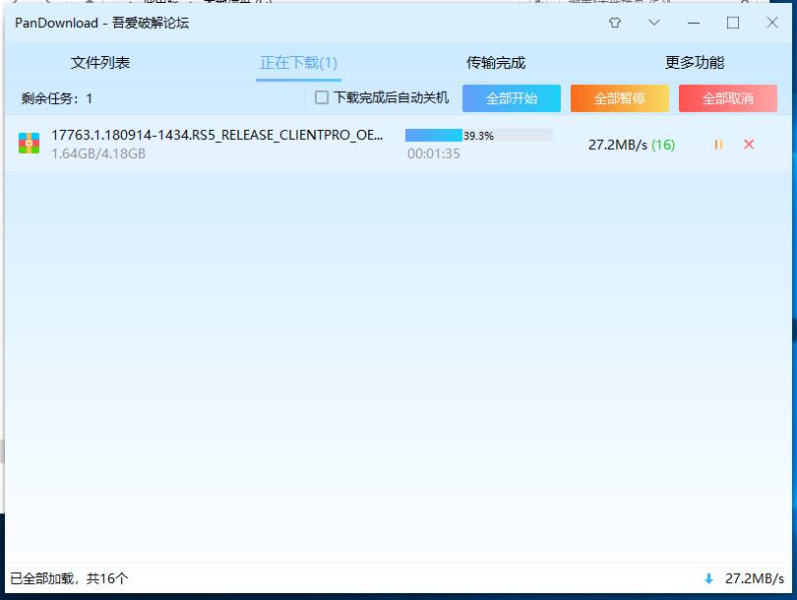
Task: Switch to the 文件列表 tab
Action: click(100, 63)
